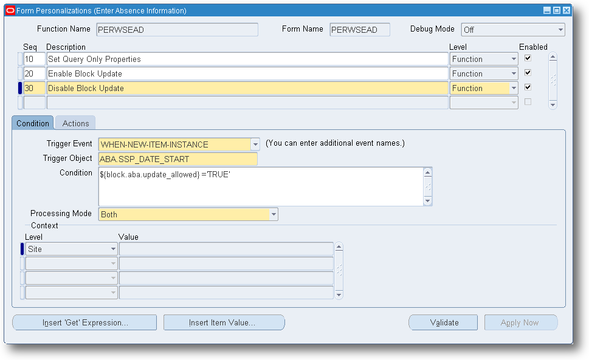This screenshot has width=589, height=360.
Task: Click scroll down arrow of personalization rows list
Action: pos(553,105)
